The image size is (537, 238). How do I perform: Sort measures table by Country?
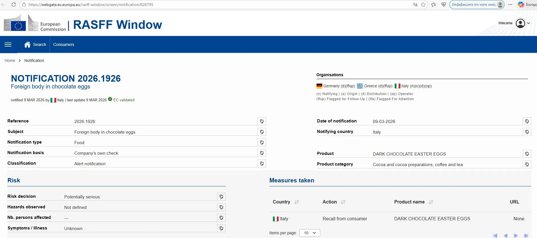pos(297,202)
